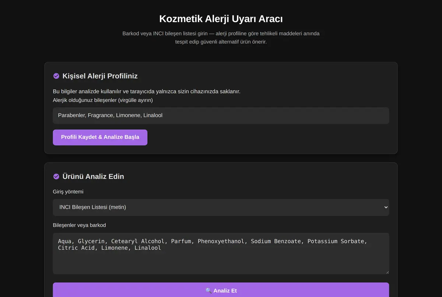
Task: Click the checkmark icon beside Kişisel Alerji Profiliniz
Action: coord(56,76)
